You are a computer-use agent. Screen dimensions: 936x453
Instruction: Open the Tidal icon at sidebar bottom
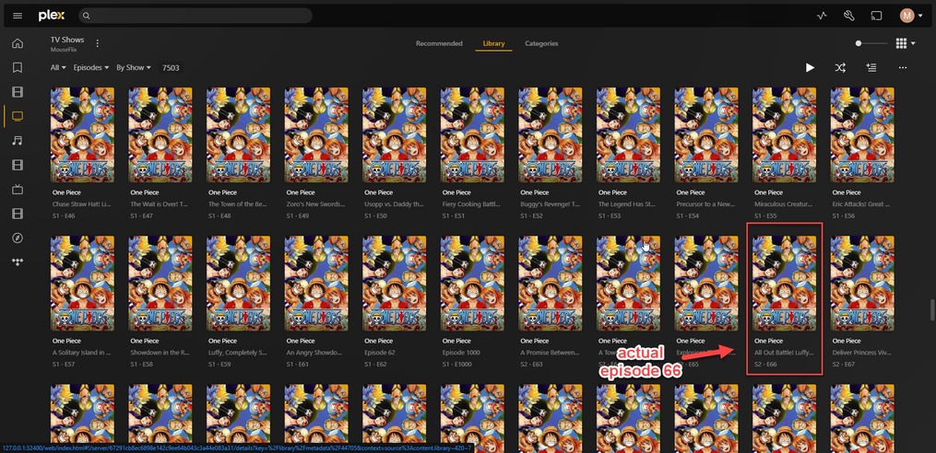click(18, 262)
